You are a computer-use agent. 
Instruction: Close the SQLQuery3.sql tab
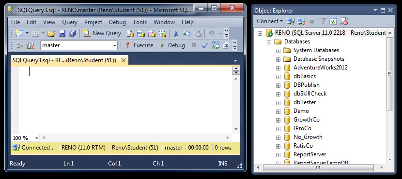tap(124, 60)
